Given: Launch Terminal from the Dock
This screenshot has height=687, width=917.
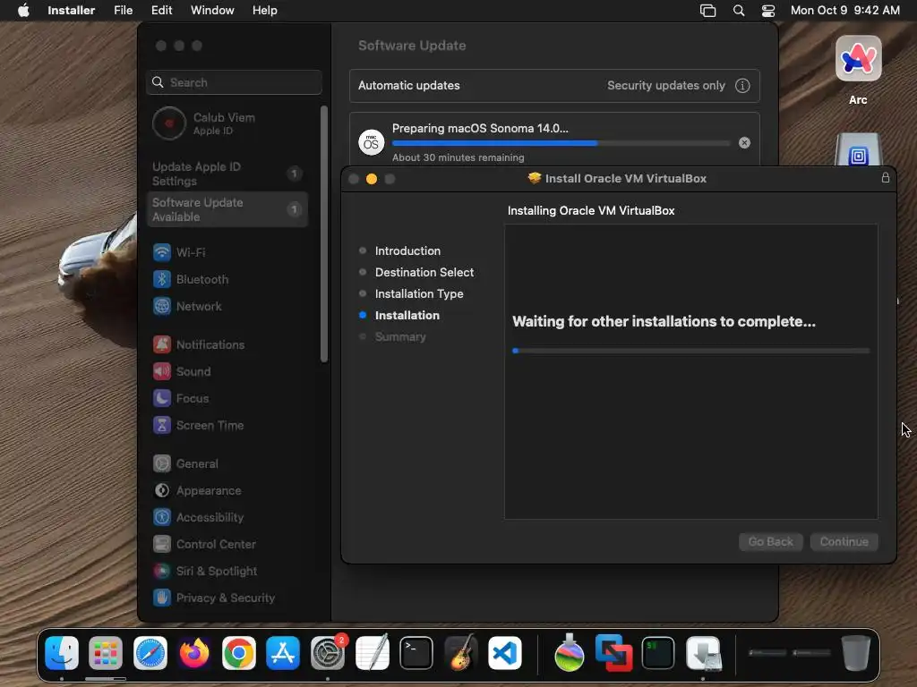Looking at the screenshot, I should point(416,652).
